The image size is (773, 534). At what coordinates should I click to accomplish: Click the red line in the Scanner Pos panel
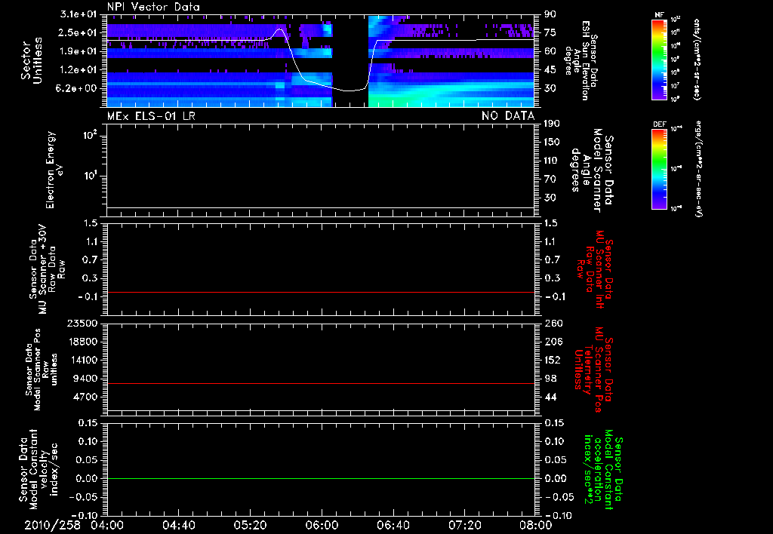[320, 384]
